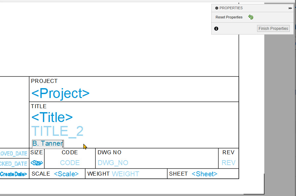Click the CHECKED_DATE placeholder field
296x196 pixels.
tap(13, 163)
